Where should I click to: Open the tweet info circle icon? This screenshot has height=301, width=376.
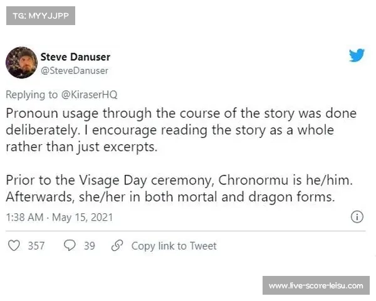357,217
